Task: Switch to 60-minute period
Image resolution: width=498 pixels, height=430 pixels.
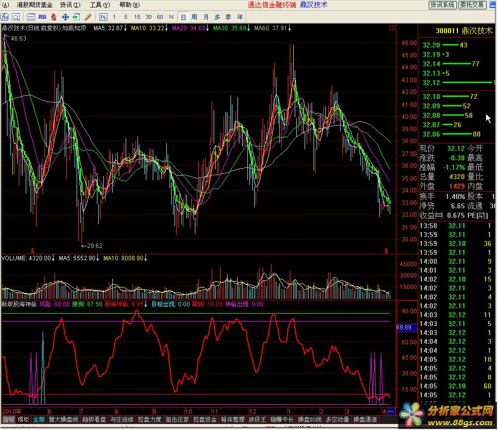Action: (x=160, y=17)
